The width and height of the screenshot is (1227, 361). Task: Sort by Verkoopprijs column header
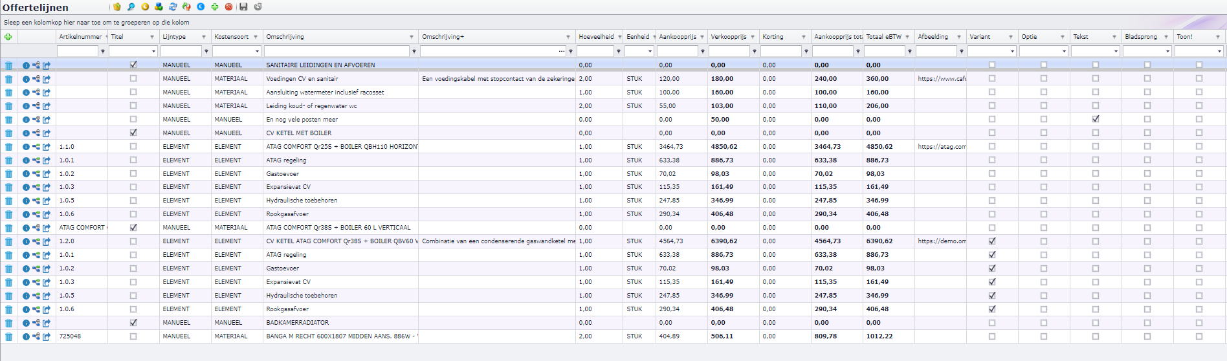tap(728, 37)
